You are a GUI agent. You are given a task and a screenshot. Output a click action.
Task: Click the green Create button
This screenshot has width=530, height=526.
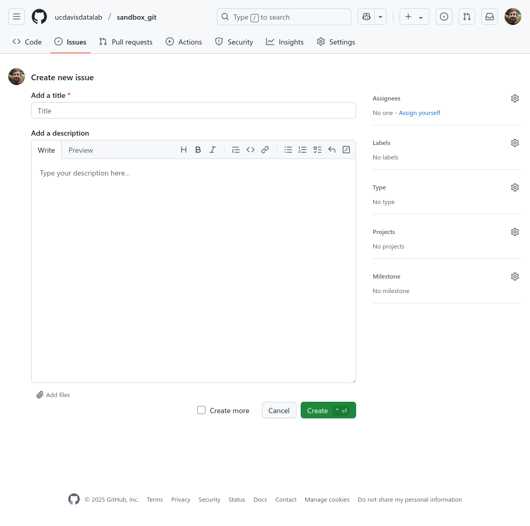click(x=328, y=410)
